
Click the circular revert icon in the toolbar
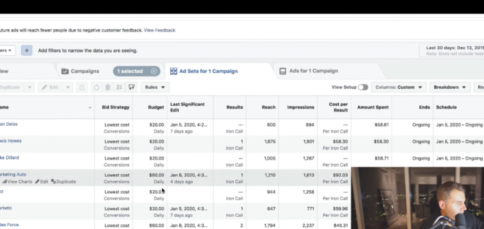[96, 87]
